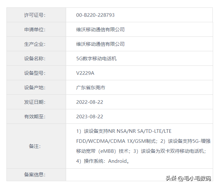Click the 备案信息 label
Viewport: 216px width, 186px height.
[x=35, y=175]
